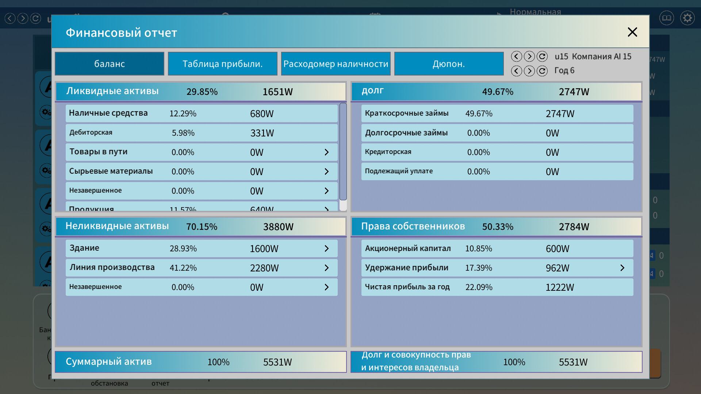The width and height of the screenshot is (701, 394).
Task: Expand Линия производства row
Action: tap(326, 268)
